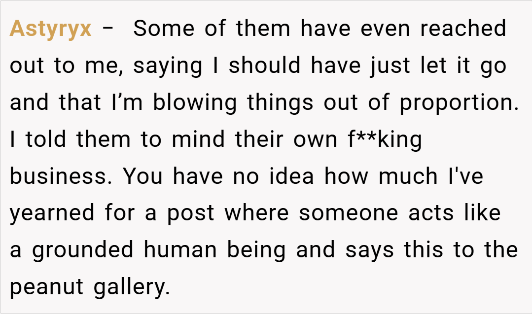Image resolution: width=532 pixels, height=314 pixels.
Task: Click the word "human" in the comment
Action: pos(180,250)
